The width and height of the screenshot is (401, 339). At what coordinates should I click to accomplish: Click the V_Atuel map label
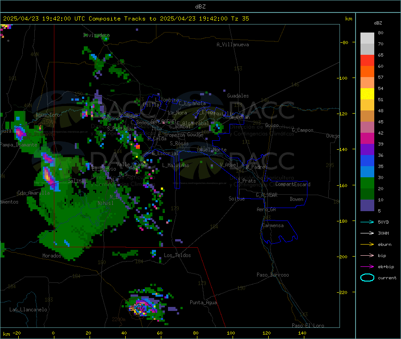tap(229, 165)
